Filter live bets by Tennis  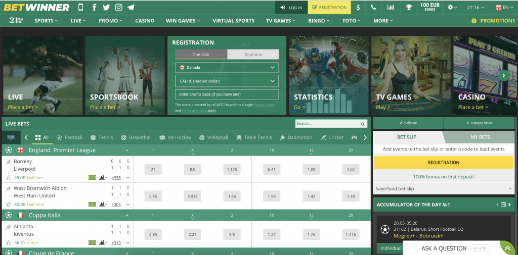[101, 137]
